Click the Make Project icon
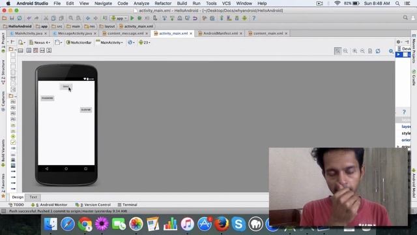Screen dimensions: 417x235 105,18
